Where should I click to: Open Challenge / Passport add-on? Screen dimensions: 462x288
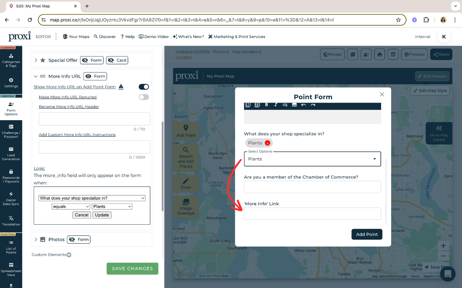point(11,131)
